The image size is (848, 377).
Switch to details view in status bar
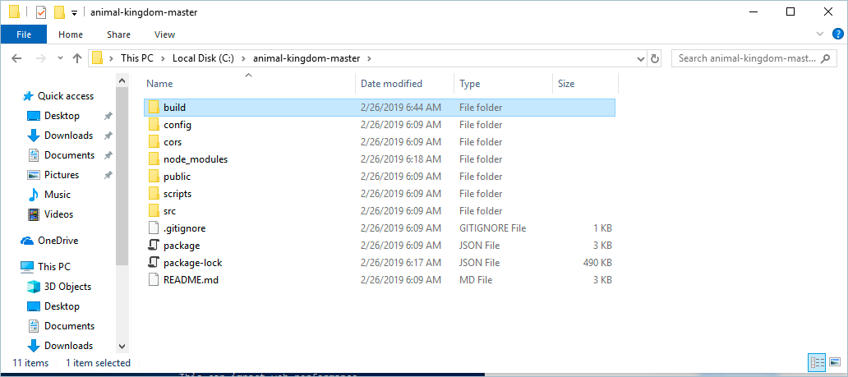(x=817, y=362)
